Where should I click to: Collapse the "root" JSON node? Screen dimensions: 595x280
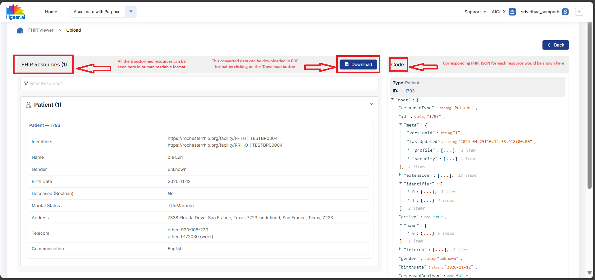pos(392,99)
